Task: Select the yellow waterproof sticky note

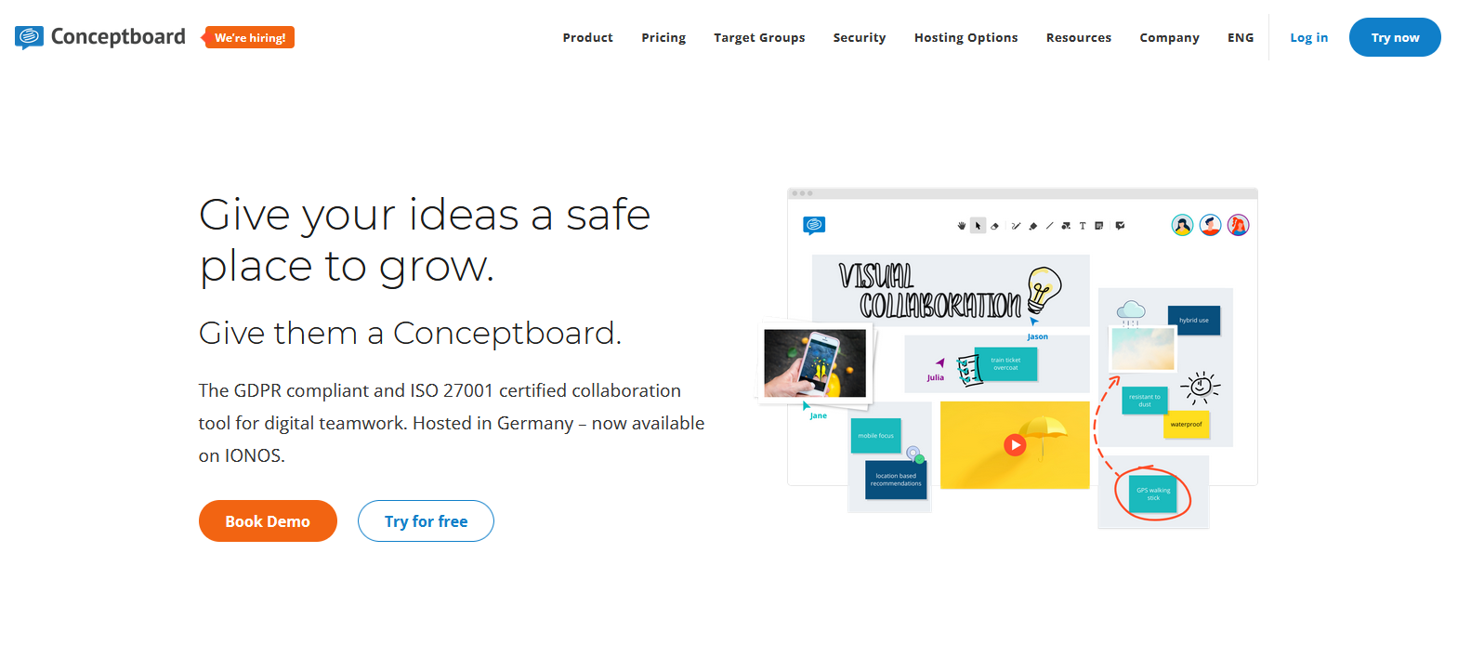Action: [x=1186, y=424]
